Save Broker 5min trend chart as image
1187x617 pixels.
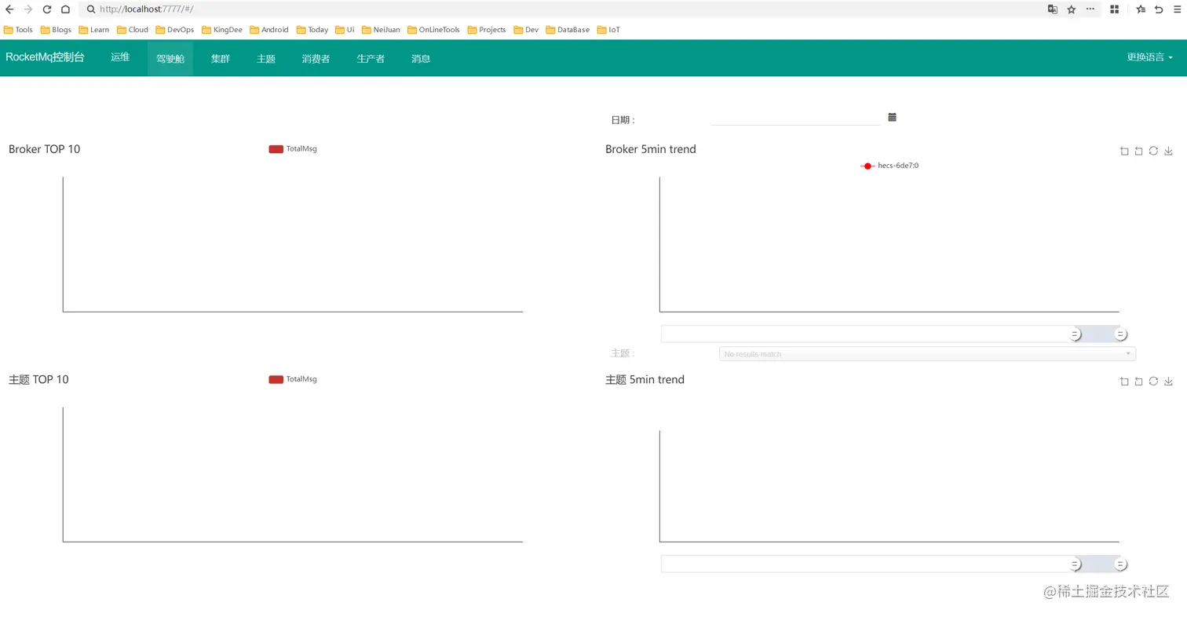pyautogui.click(x=1168, y=151)
